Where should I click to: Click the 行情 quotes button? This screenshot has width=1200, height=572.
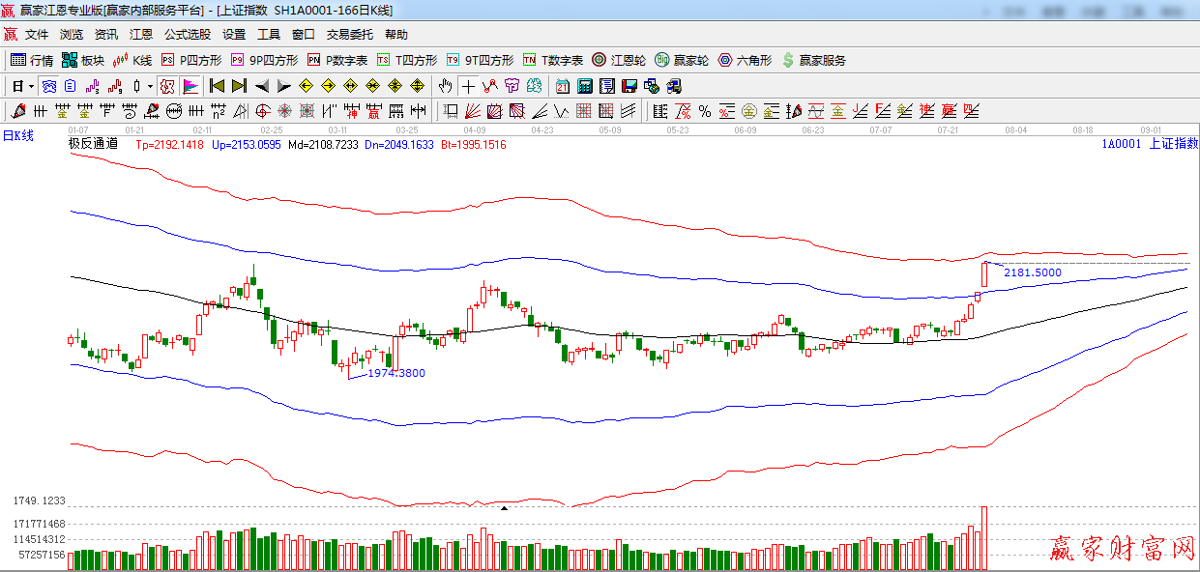click(32, 60)
